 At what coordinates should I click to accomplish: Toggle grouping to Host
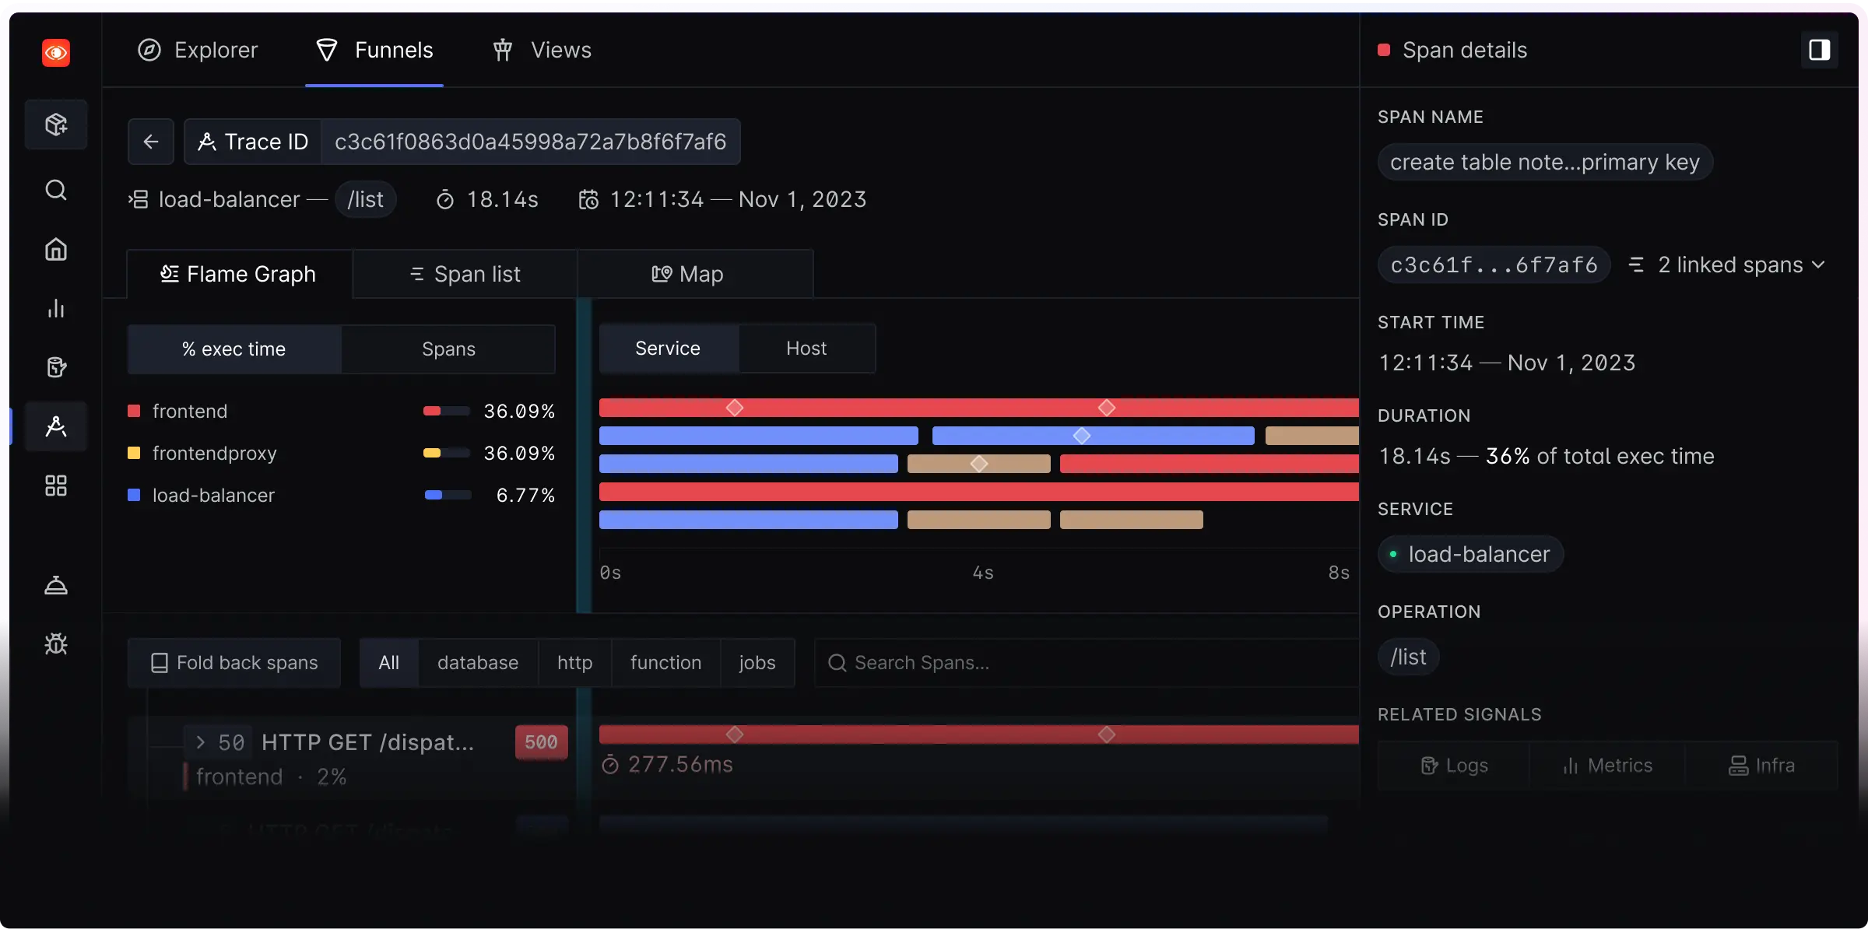point(806,349)
